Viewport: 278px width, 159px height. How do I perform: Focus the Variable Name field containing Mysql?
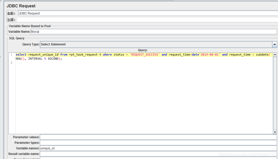click(154, 32)
